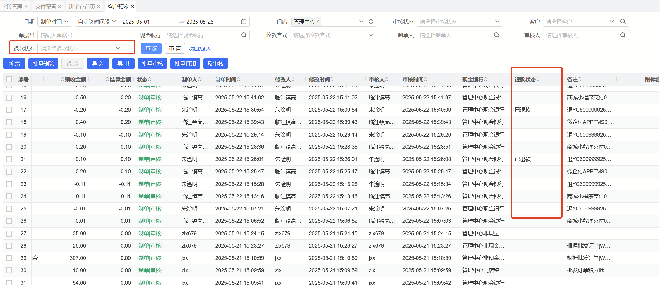The width and height of the screenshot is (660, 285).
Task: Open the 退款状态 dropdown
Action: 80,48
